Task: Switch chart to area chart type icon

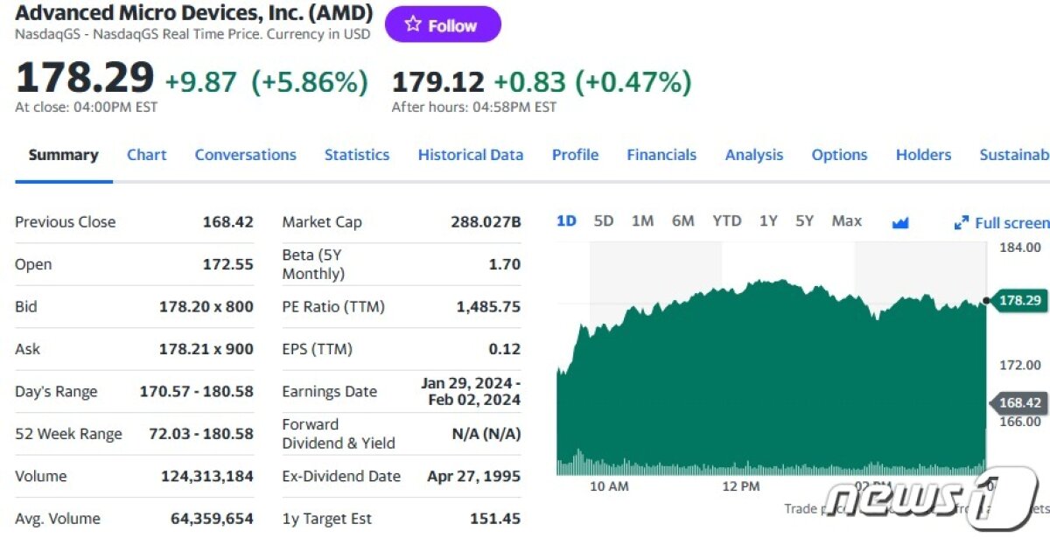Action: point(900,222)
